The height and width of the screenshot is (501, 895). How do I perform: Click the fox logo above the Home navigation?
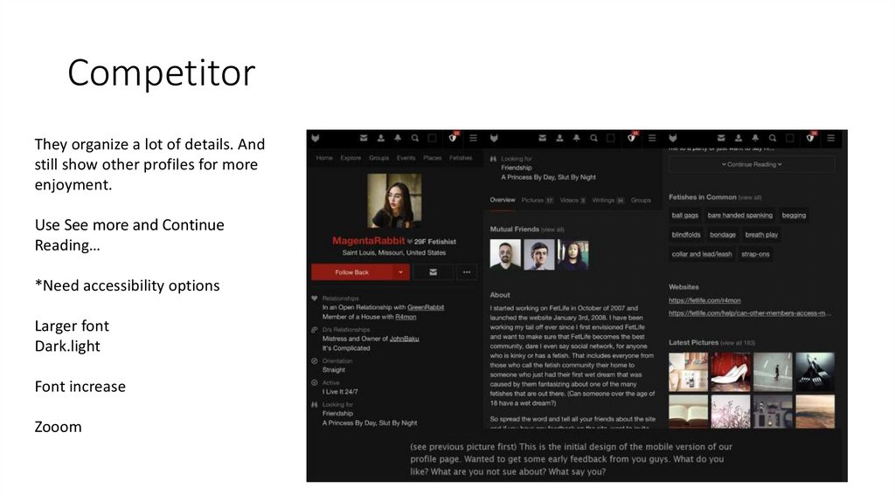pos(315,138)
